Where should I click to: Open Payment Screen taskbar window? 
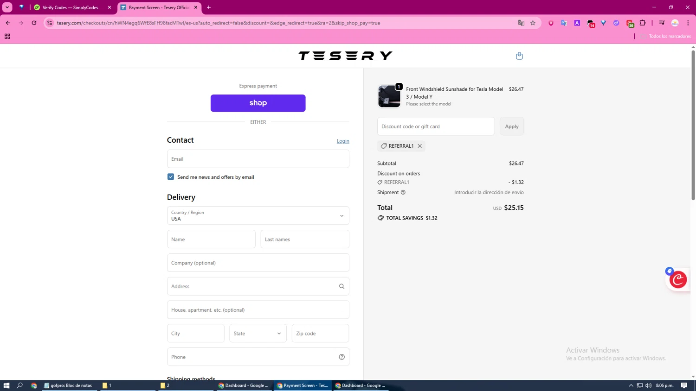click(303, 385)
